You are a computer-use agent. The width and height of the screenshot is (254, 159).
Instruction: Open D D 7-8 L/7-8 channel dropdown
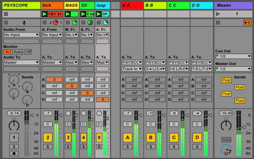pos(201,69)
